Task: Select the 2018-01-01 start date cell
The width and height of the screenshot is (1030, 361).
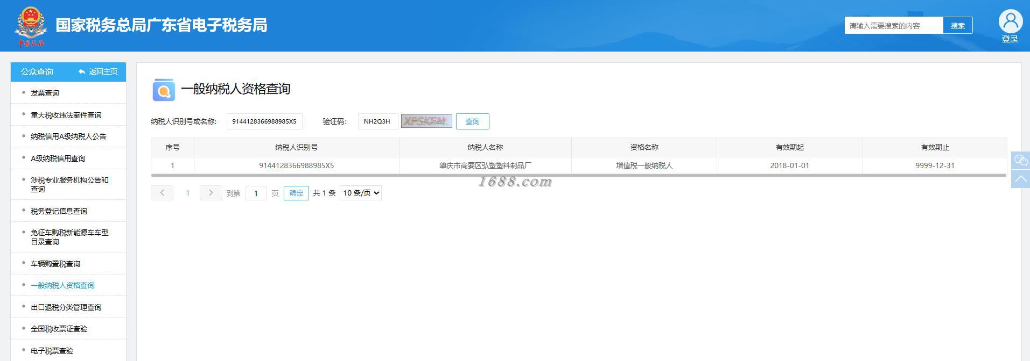Action: pos(789,165)
